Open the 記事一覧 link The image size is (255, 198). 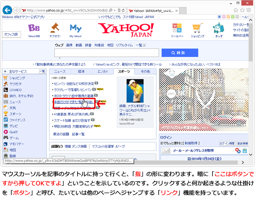78,134
